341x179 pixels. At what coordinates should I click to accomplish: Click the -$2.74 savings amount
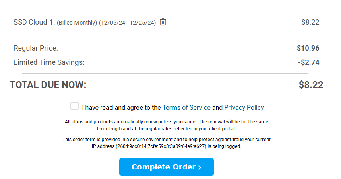(309, 62)
